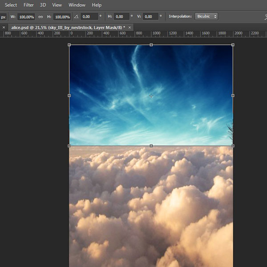Viewport: 267px width, 267px height.
Task: Open the 3D menu
Action: 43,5
